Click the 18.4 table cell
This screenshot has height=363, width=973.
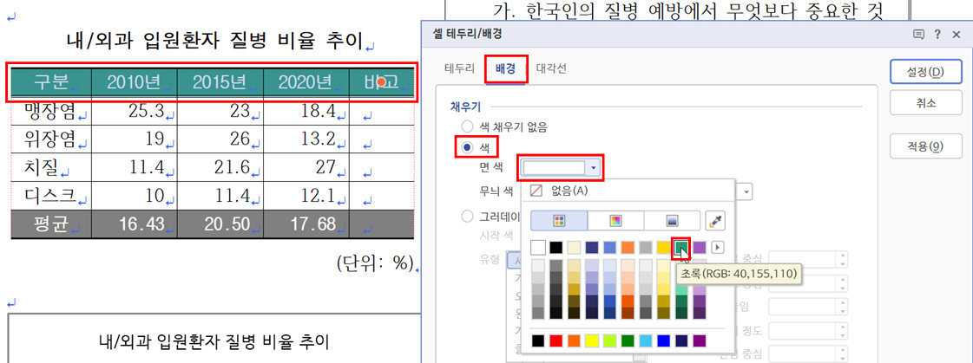point(306,111)
